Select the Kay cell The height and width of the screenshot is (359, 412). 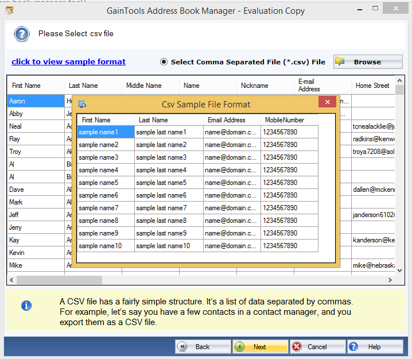pos(36,240)
